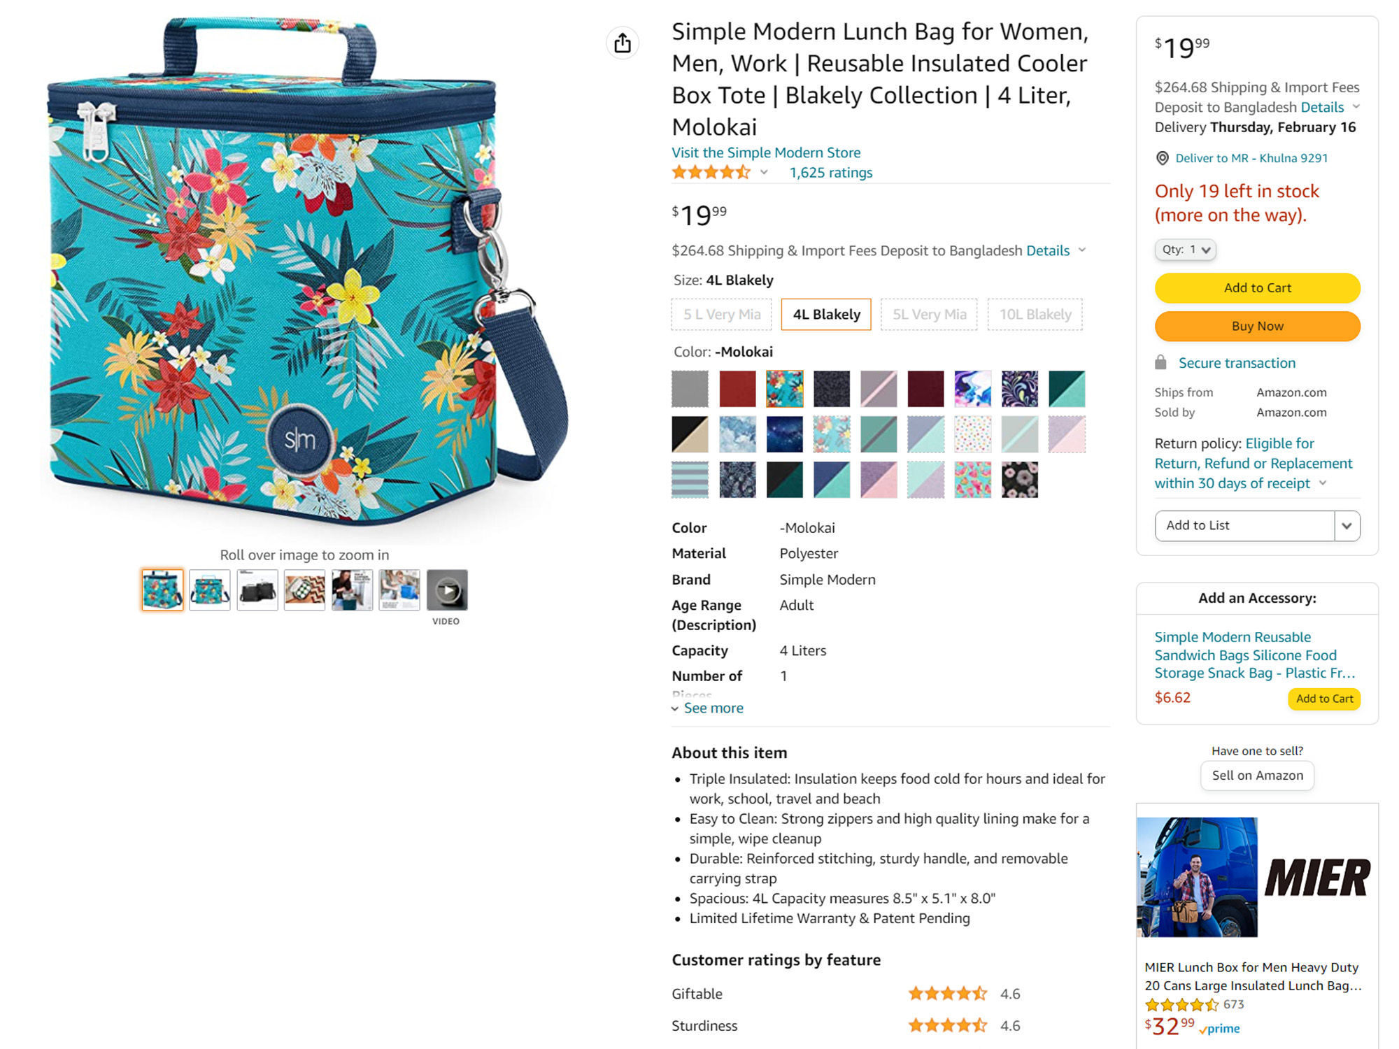Play the product video thumbnail
The width and height of the screenshot is (1399, 1049).
(447, 590)
